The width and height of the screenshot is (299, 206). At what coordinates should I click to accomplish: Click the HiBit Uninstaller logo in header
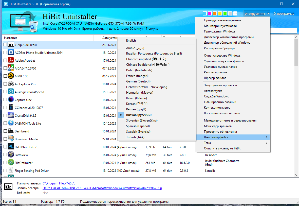[x=24, y=22]
